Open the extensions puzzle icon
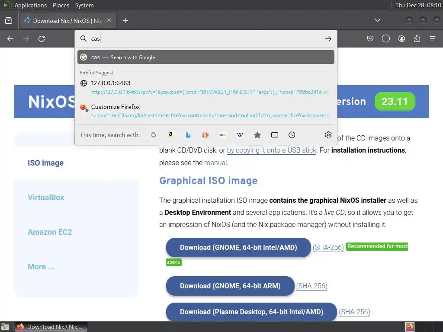 417,38
